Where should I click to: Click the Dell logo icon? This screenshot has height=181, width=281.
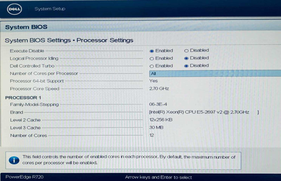[x=14, y=9]
